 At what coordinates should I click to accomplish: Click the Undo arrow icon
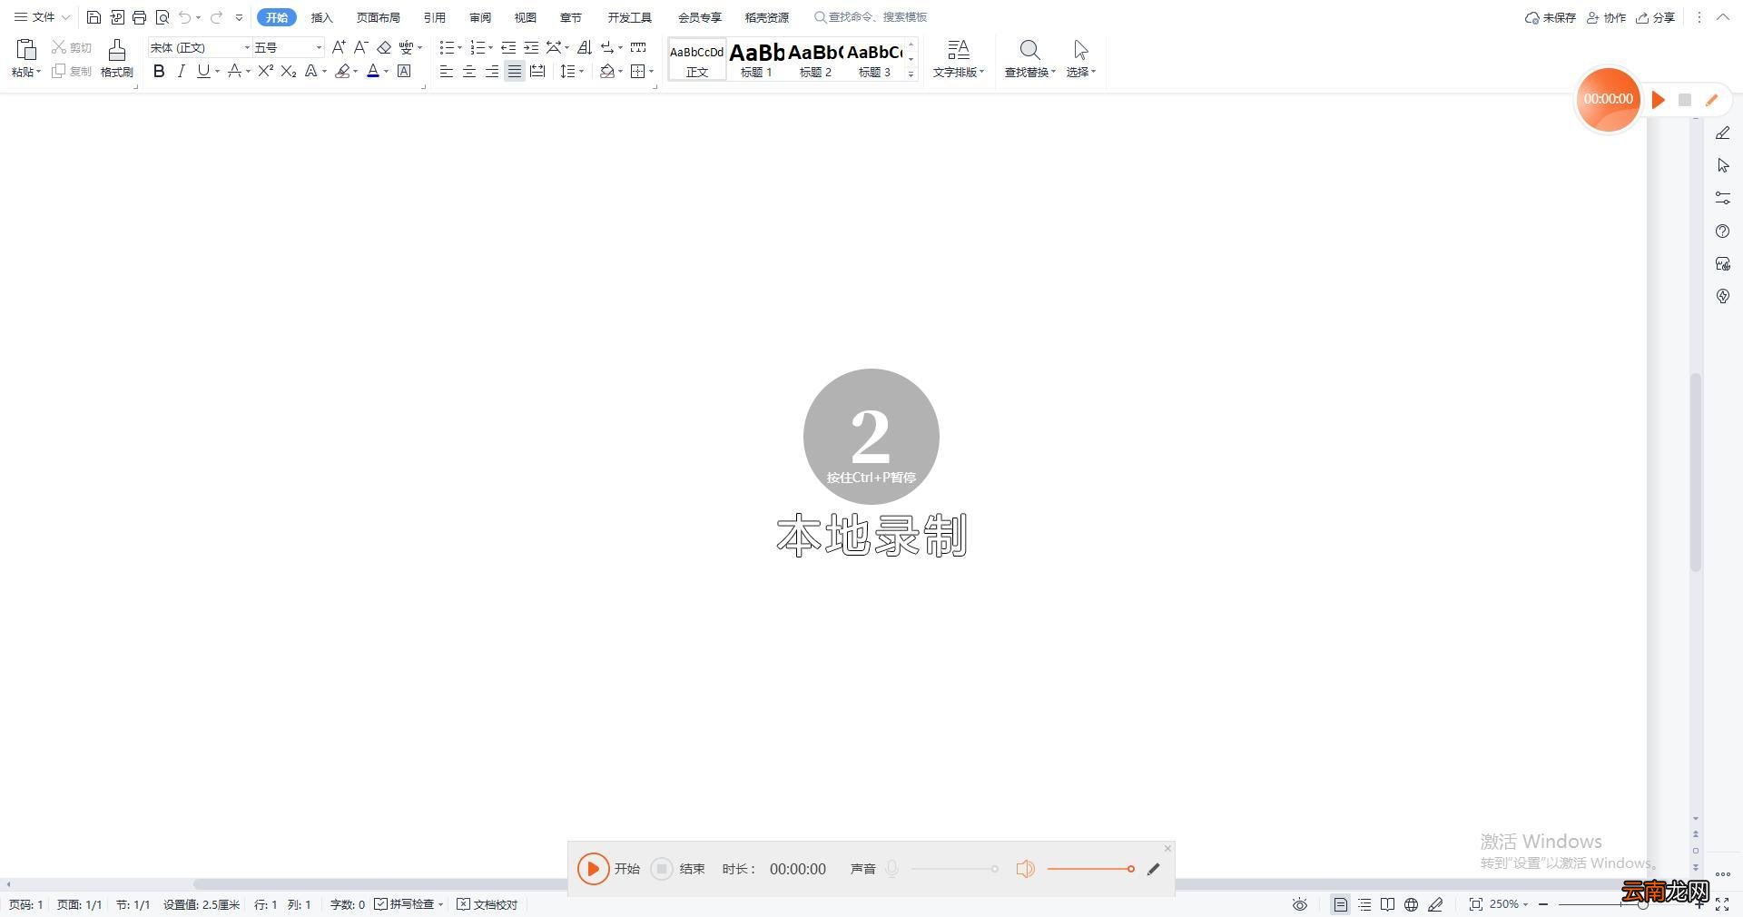pos(185,17)
